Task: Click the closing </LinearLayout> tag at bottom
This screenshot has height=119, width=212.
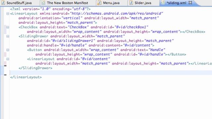Action: [26, 77]
